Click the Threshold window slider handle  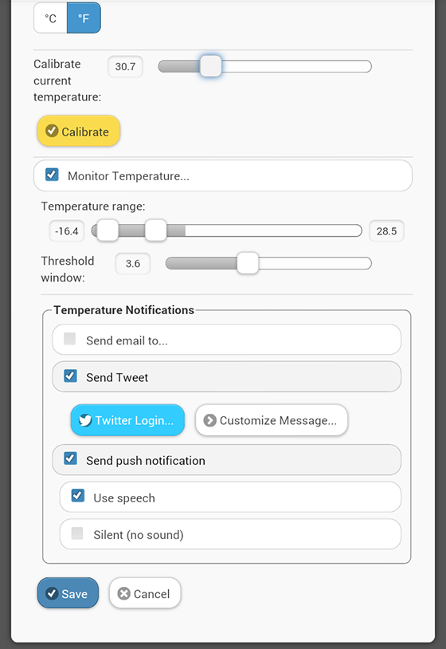click(x=248, y=263)
